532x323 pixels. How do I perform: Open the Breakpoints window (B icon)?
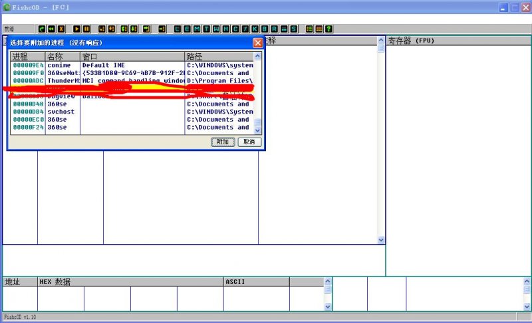[265, 29]
